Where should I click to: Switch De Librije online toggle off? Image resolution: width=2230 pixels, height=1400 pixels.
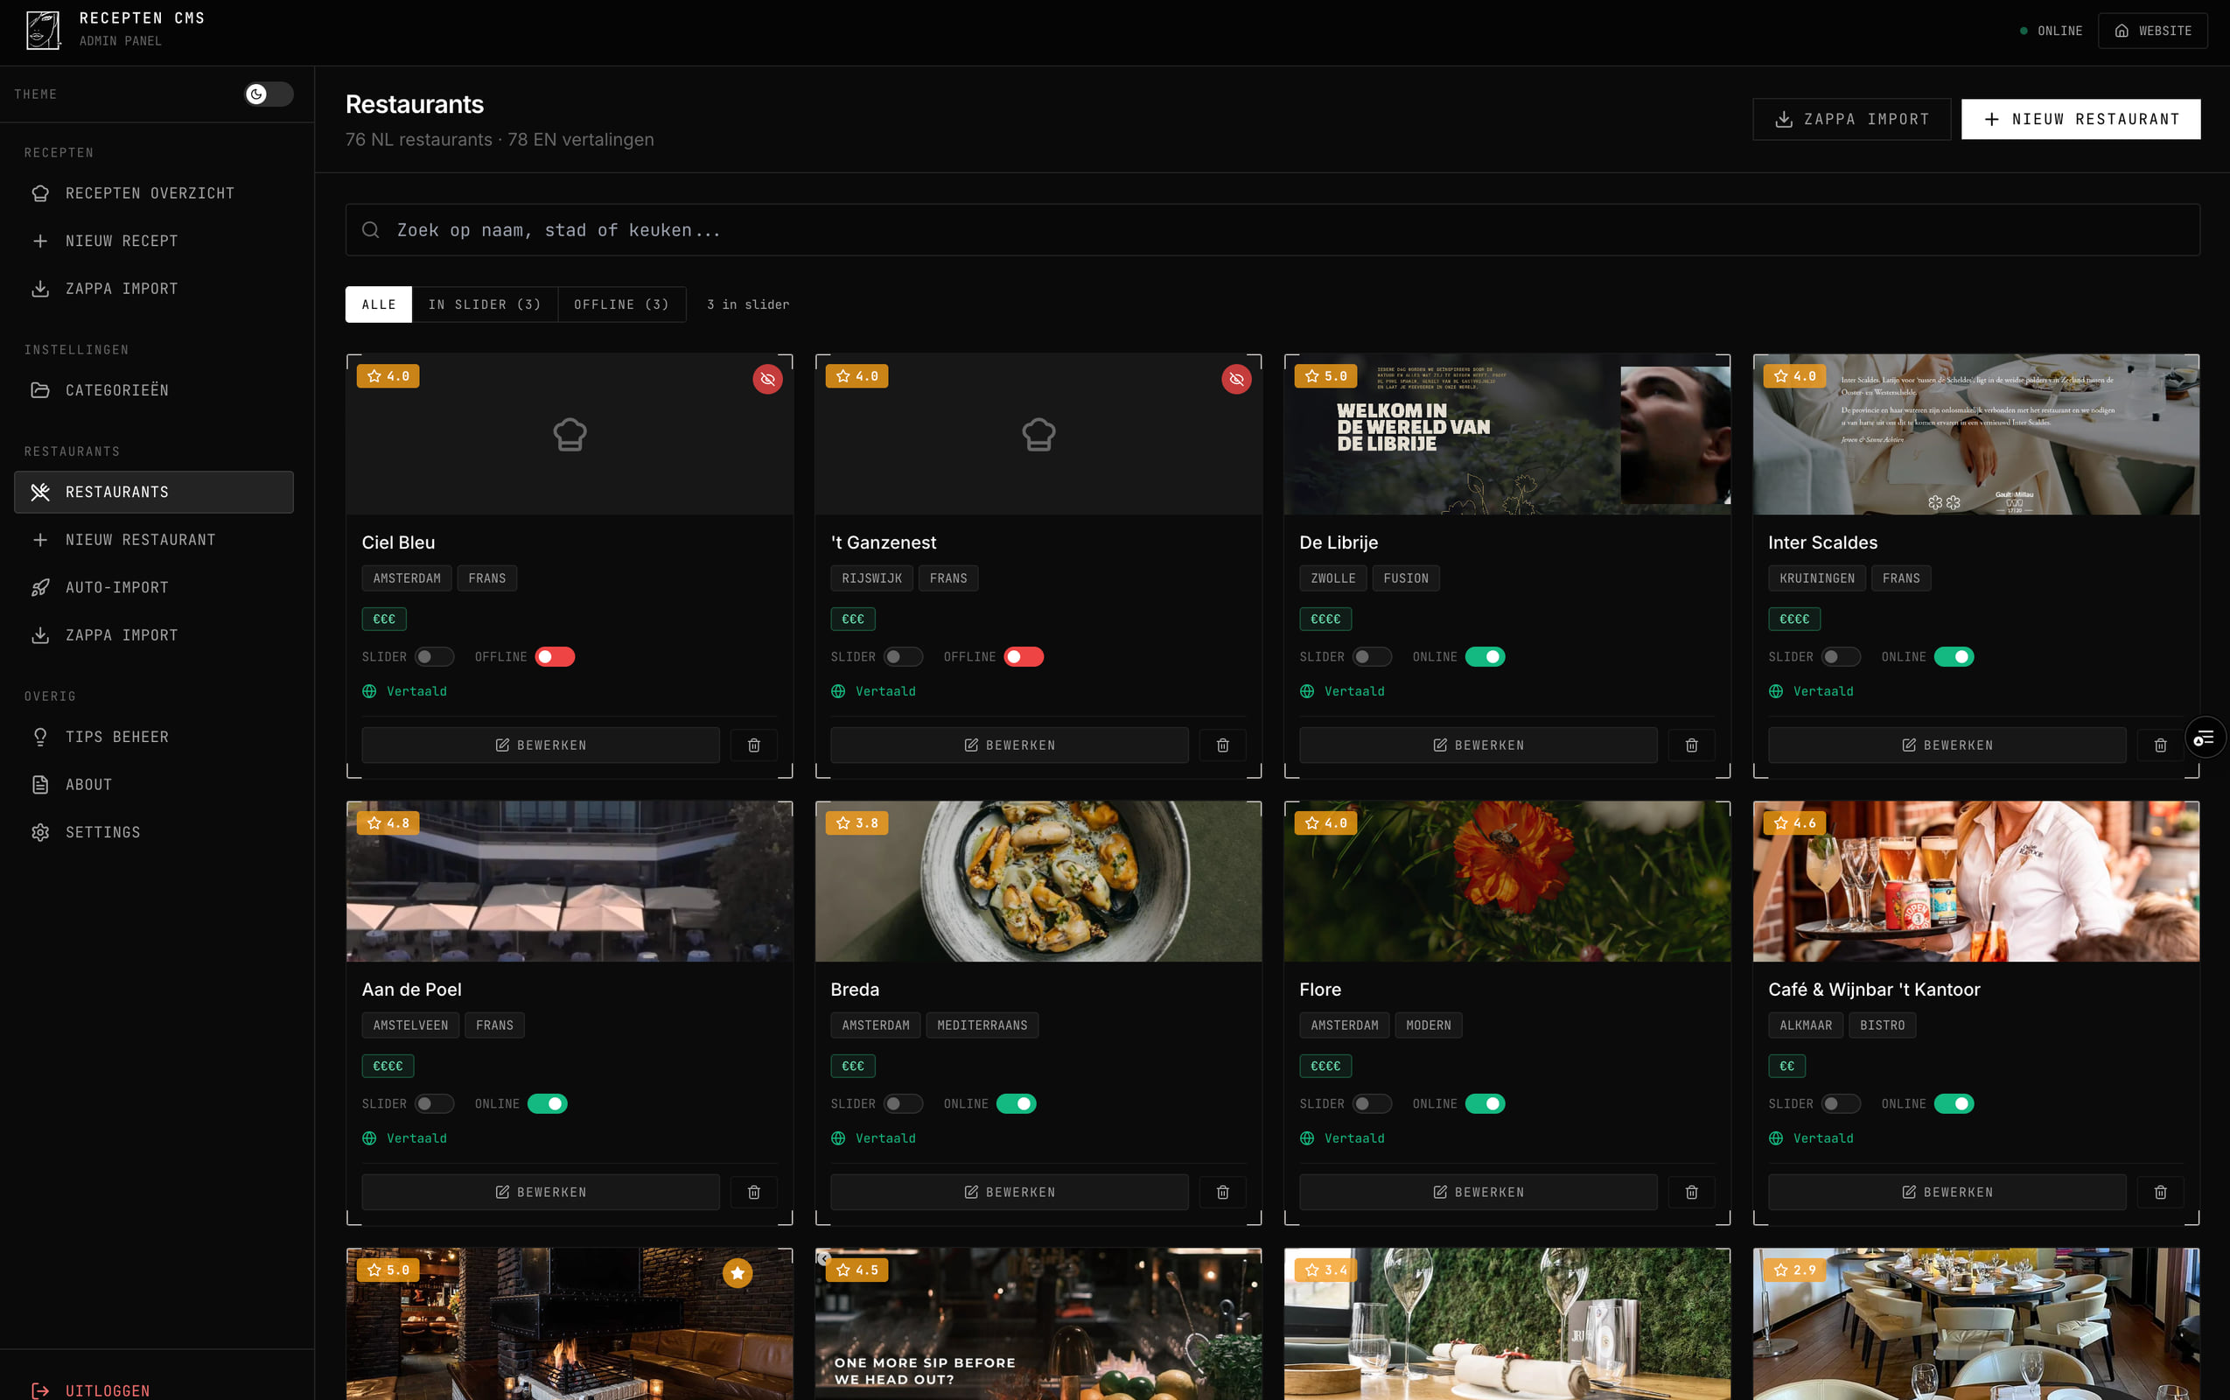point(1485,656)
